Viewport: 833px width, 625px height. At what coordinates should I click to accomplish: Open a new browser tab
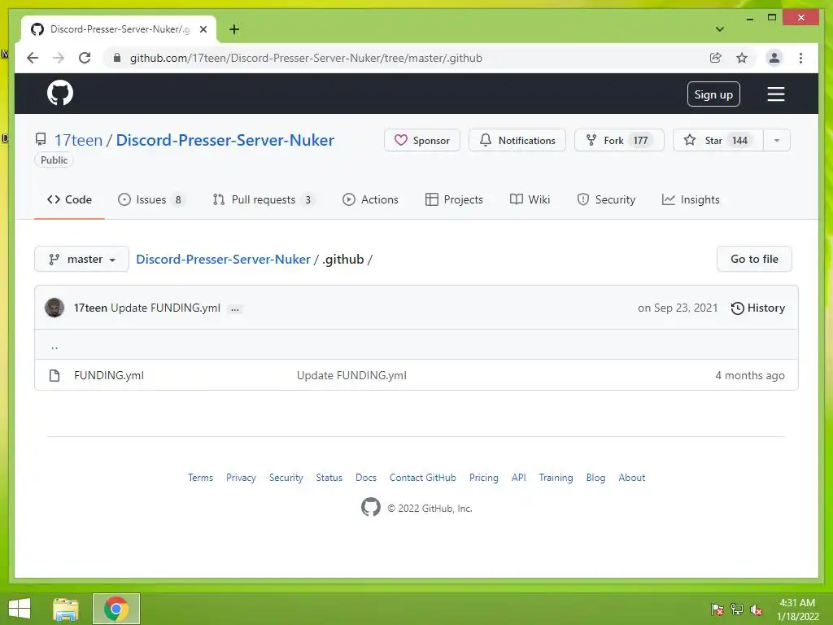pyautogui.click(x=233, y=29)
